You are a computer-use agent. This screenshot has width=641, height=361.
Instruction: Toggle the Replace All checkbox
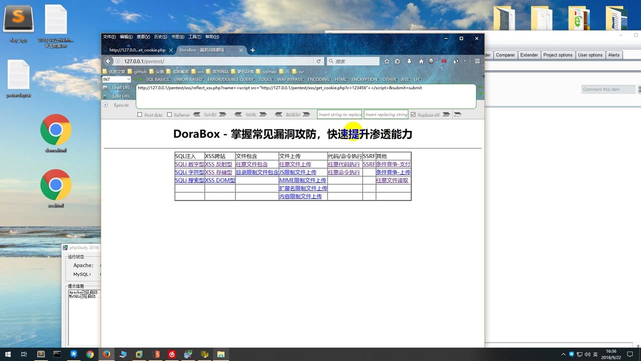tap(413, 115)
